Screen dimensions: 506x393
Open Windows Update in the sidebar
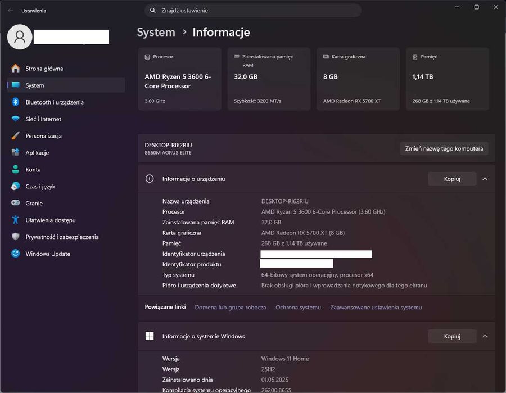click(x=66, y=254)
